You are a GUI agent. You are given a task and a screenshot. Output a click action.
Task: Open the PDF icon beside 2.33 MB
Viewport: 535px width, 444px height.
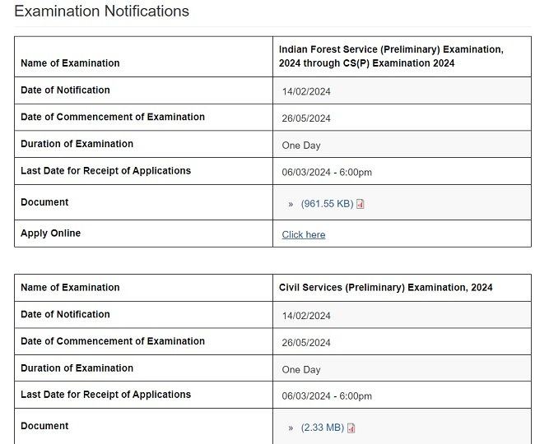(351, 428)
